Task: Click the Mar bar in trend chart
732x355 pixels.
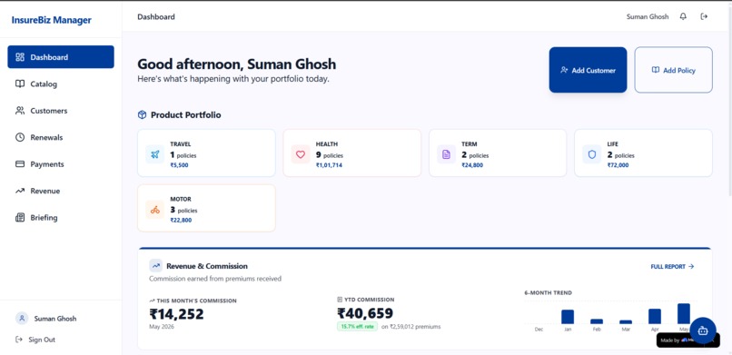Action: click(x=626, y=322)
